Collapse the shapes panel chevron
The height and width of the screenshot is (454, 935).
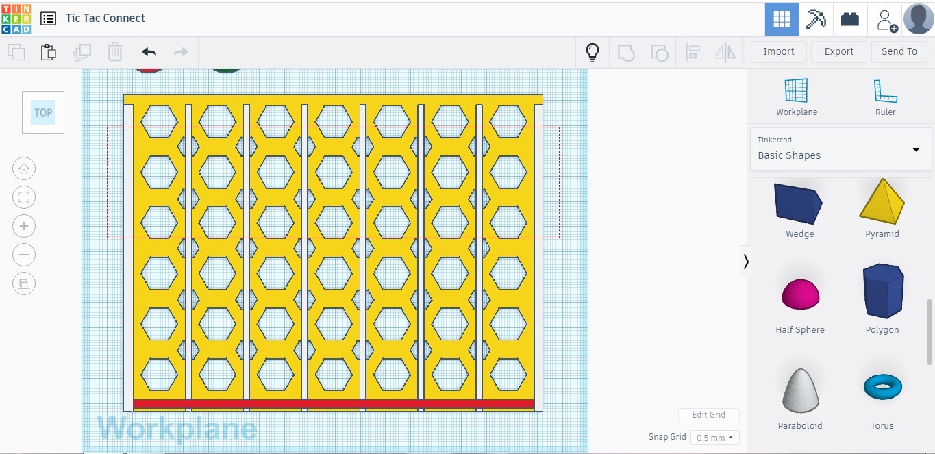(745, 261)
